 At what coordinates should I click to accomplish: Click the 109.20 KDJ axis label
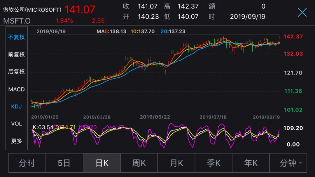(x=293, y=128)
